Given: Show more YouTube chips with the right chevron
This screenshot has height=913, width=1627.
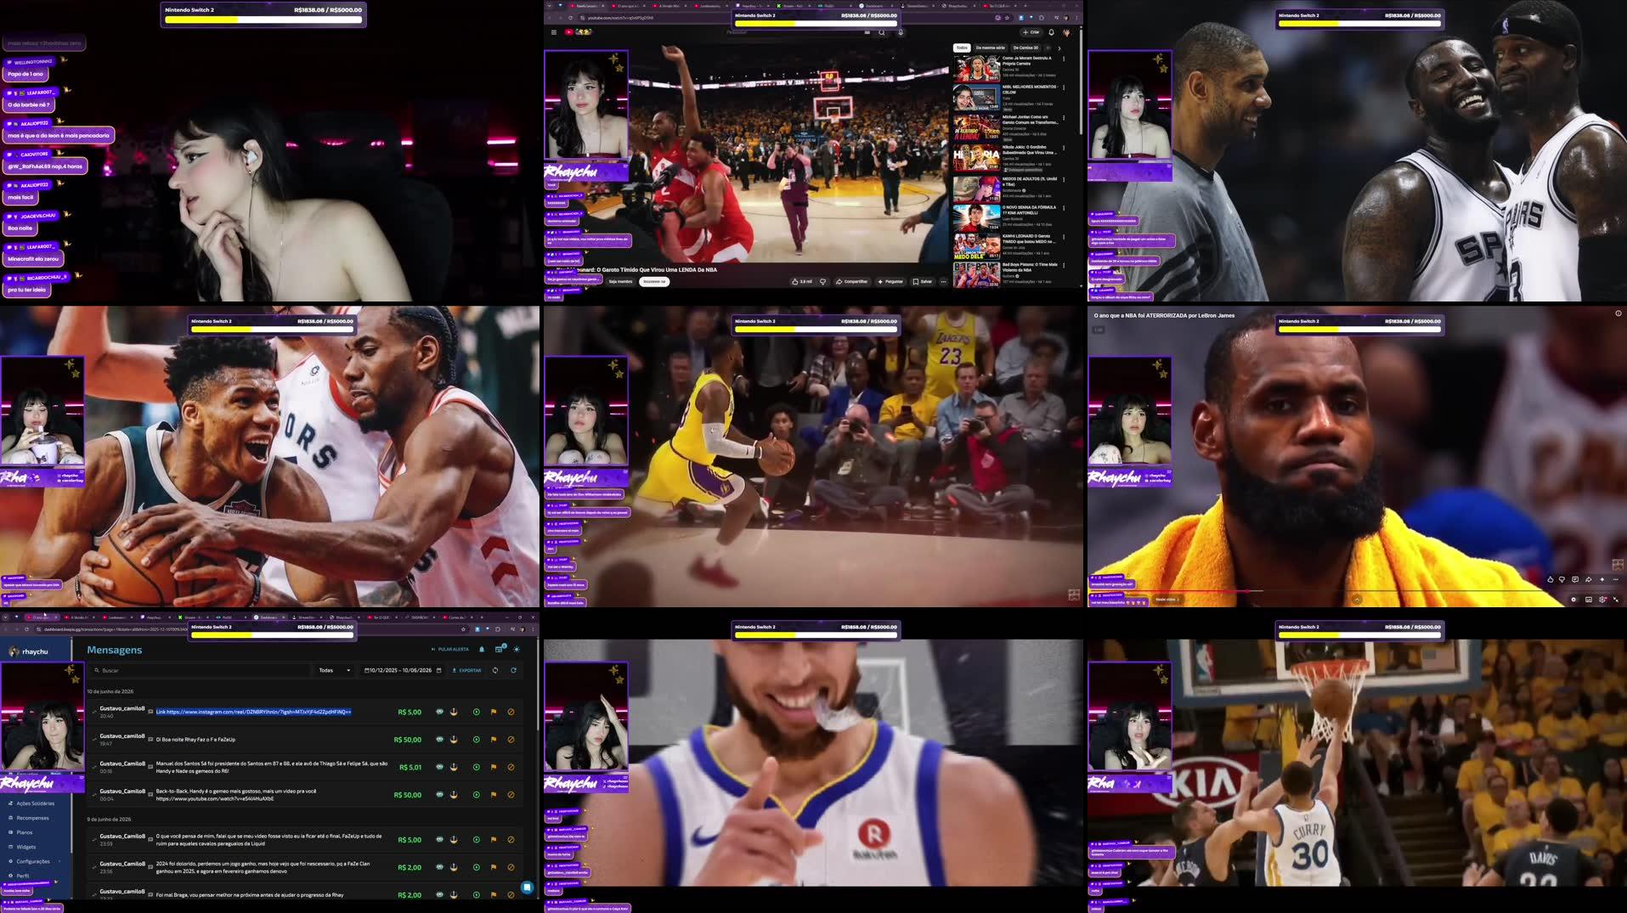Looking at the screenshot, I should (1059, 48).
